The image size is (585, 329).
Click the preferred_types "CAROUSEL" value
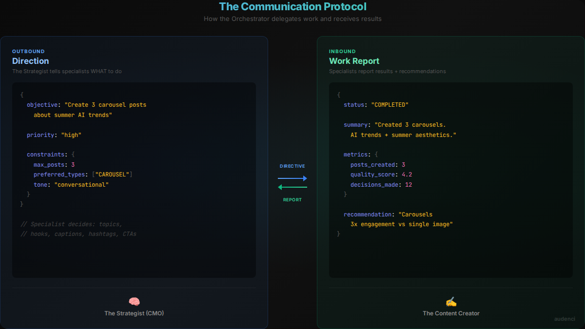pyautogui.click(x=112, y=174)
